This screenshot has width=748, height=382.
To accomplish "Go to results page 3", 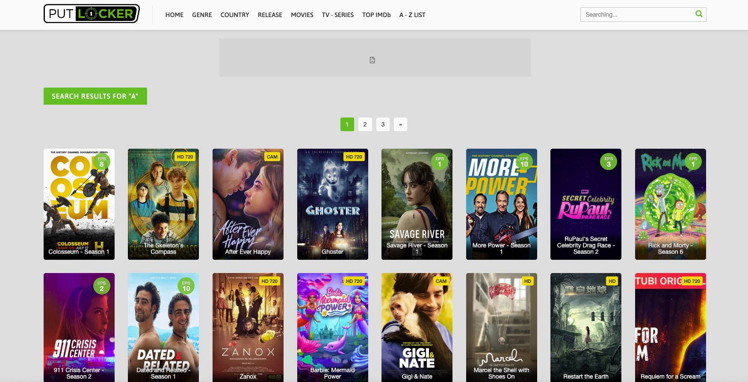I will tap(383, 124).
